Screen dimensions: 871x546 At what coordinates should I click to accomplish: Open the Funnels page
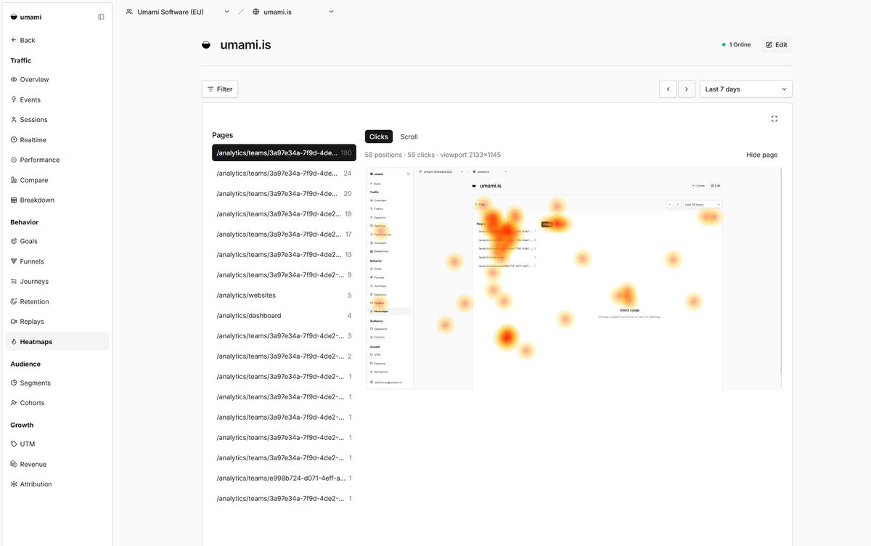pos(27,261)
